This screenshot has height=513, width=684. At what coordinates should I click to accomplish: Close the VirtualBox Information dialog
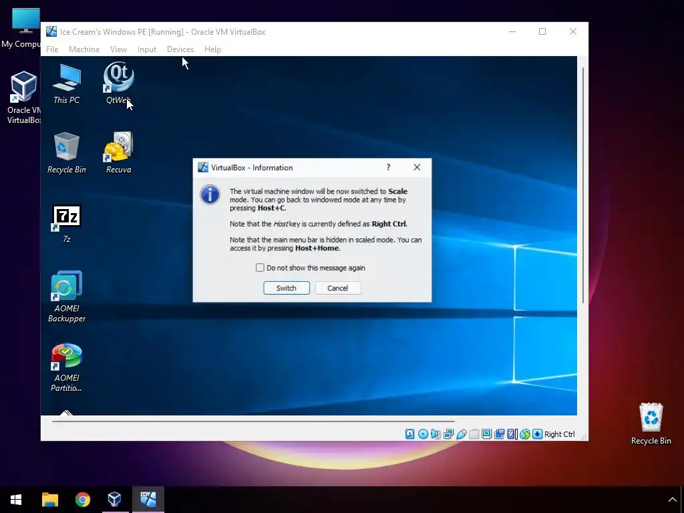click(x=417, y=167)
